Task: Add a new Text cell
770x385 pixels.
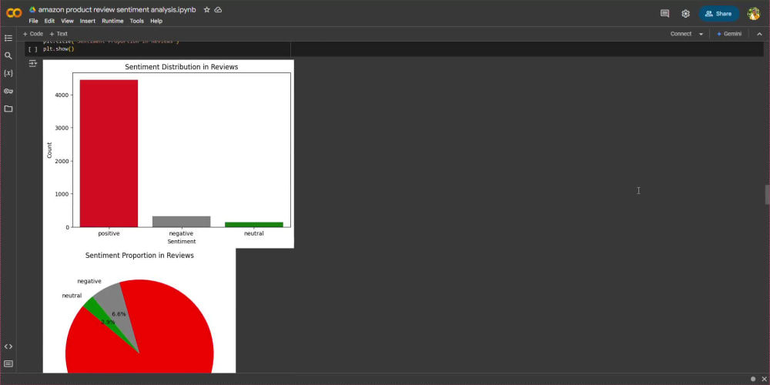Action: (59, 34)
